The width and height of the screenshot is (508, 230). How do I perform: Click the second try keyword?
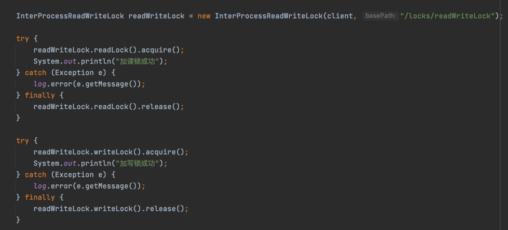[x=23, y=141]
